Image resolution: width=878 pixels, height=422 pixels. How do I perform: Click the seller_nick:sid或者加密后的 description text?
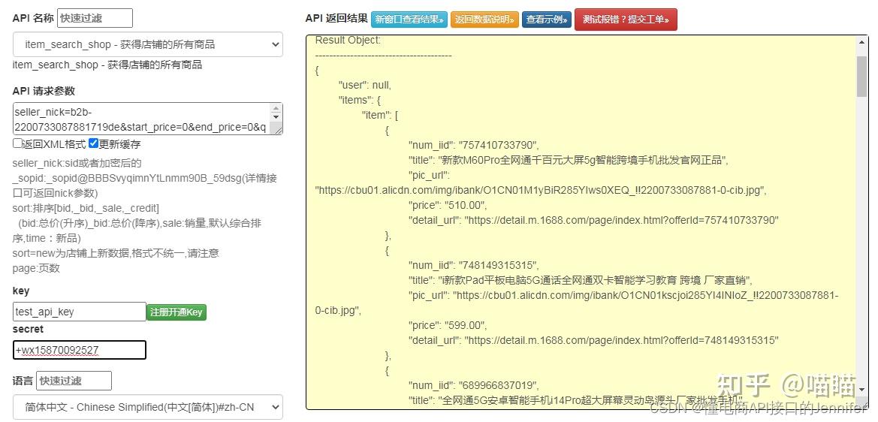[77, 163]
